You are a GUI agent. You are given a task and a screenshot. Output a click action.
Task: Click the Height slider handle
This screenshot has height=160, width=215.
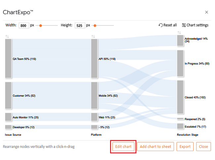point(95,25)
